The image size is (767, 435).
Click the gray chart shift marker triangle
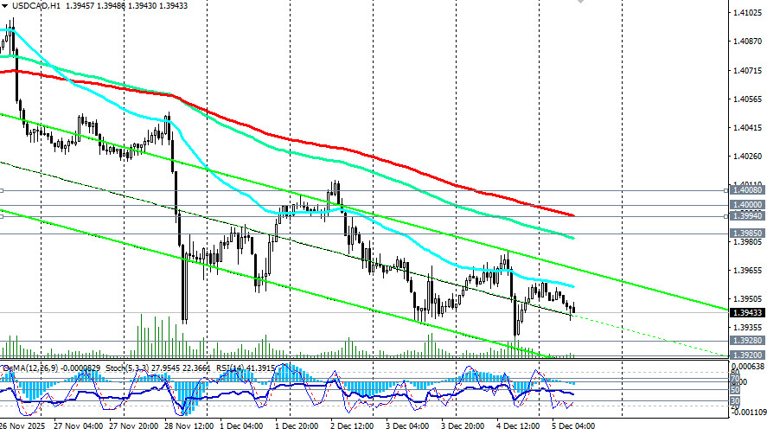click(x=580, y=2)
